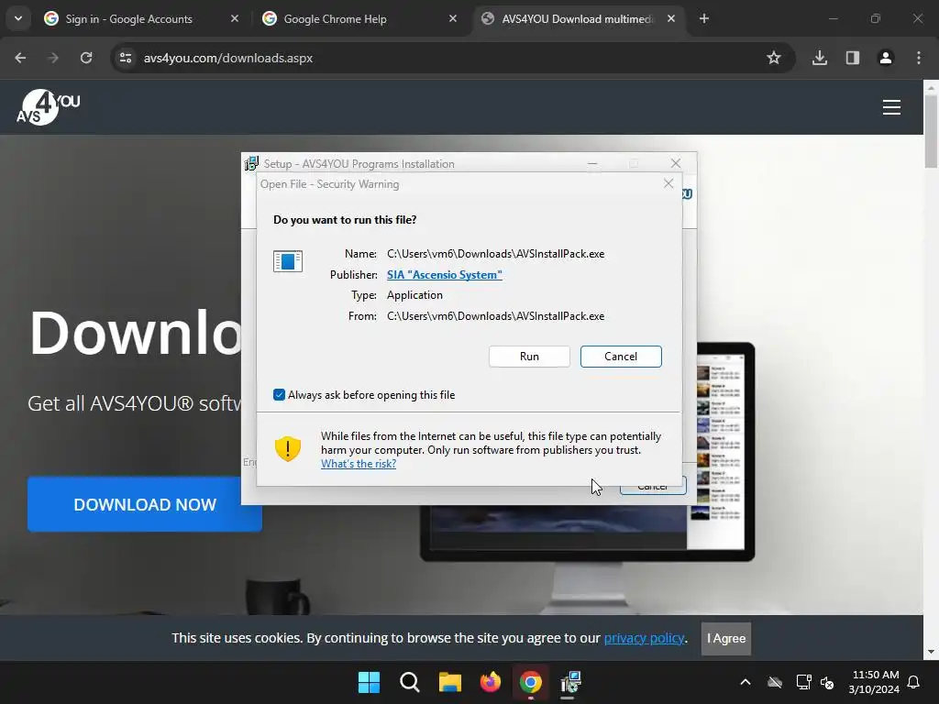This screenshot has height=704, width=939.
Task: Switch to Sign in - Google Accounts tab
Action: pos(128,19)
